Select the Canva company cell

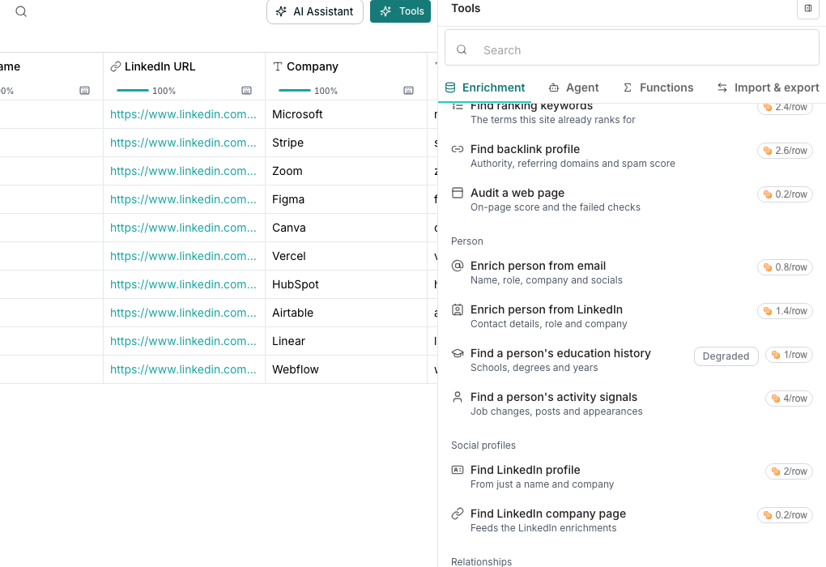click(346, 228)
